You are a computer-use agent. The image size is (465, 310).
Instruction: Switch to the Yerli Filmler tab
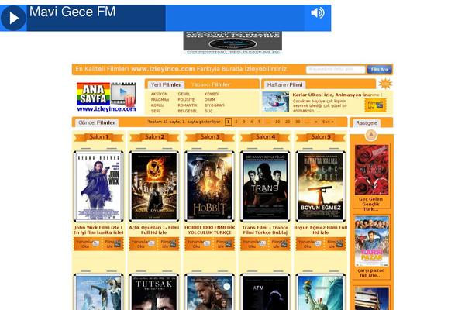[166, 84]
